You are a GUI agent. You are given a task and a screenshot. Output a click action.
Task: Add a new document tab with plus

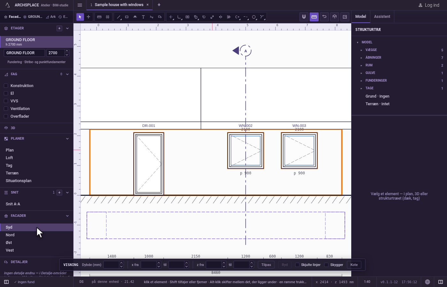[159, 5]
